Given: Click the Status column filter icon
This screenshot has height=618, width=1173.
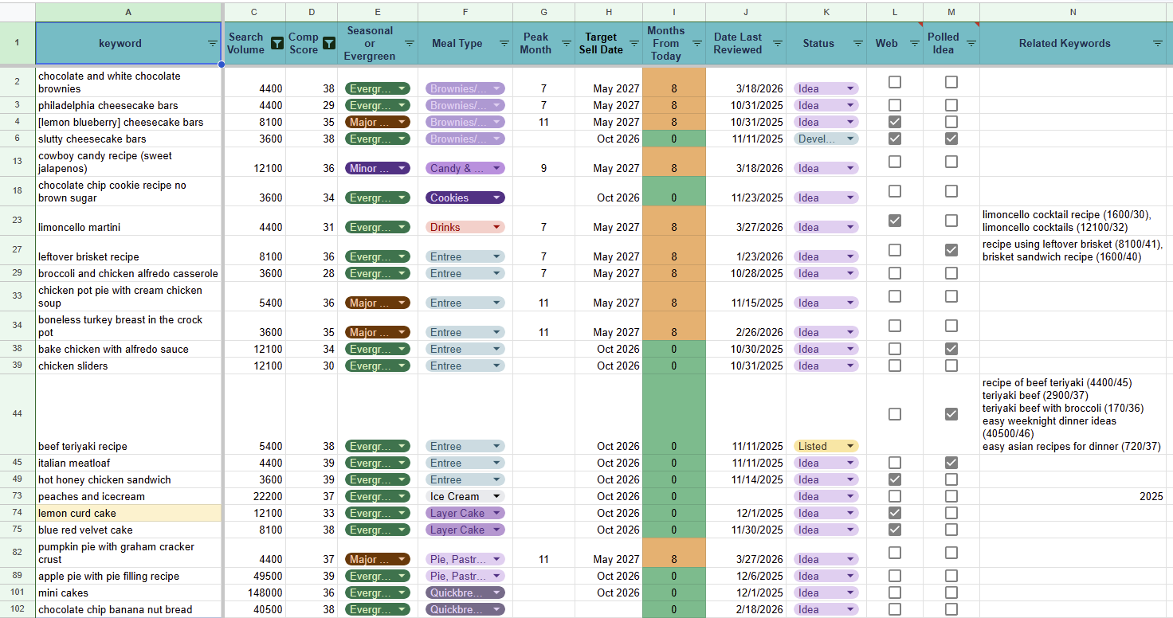Looking at the screenshot, I should (857, 44).
